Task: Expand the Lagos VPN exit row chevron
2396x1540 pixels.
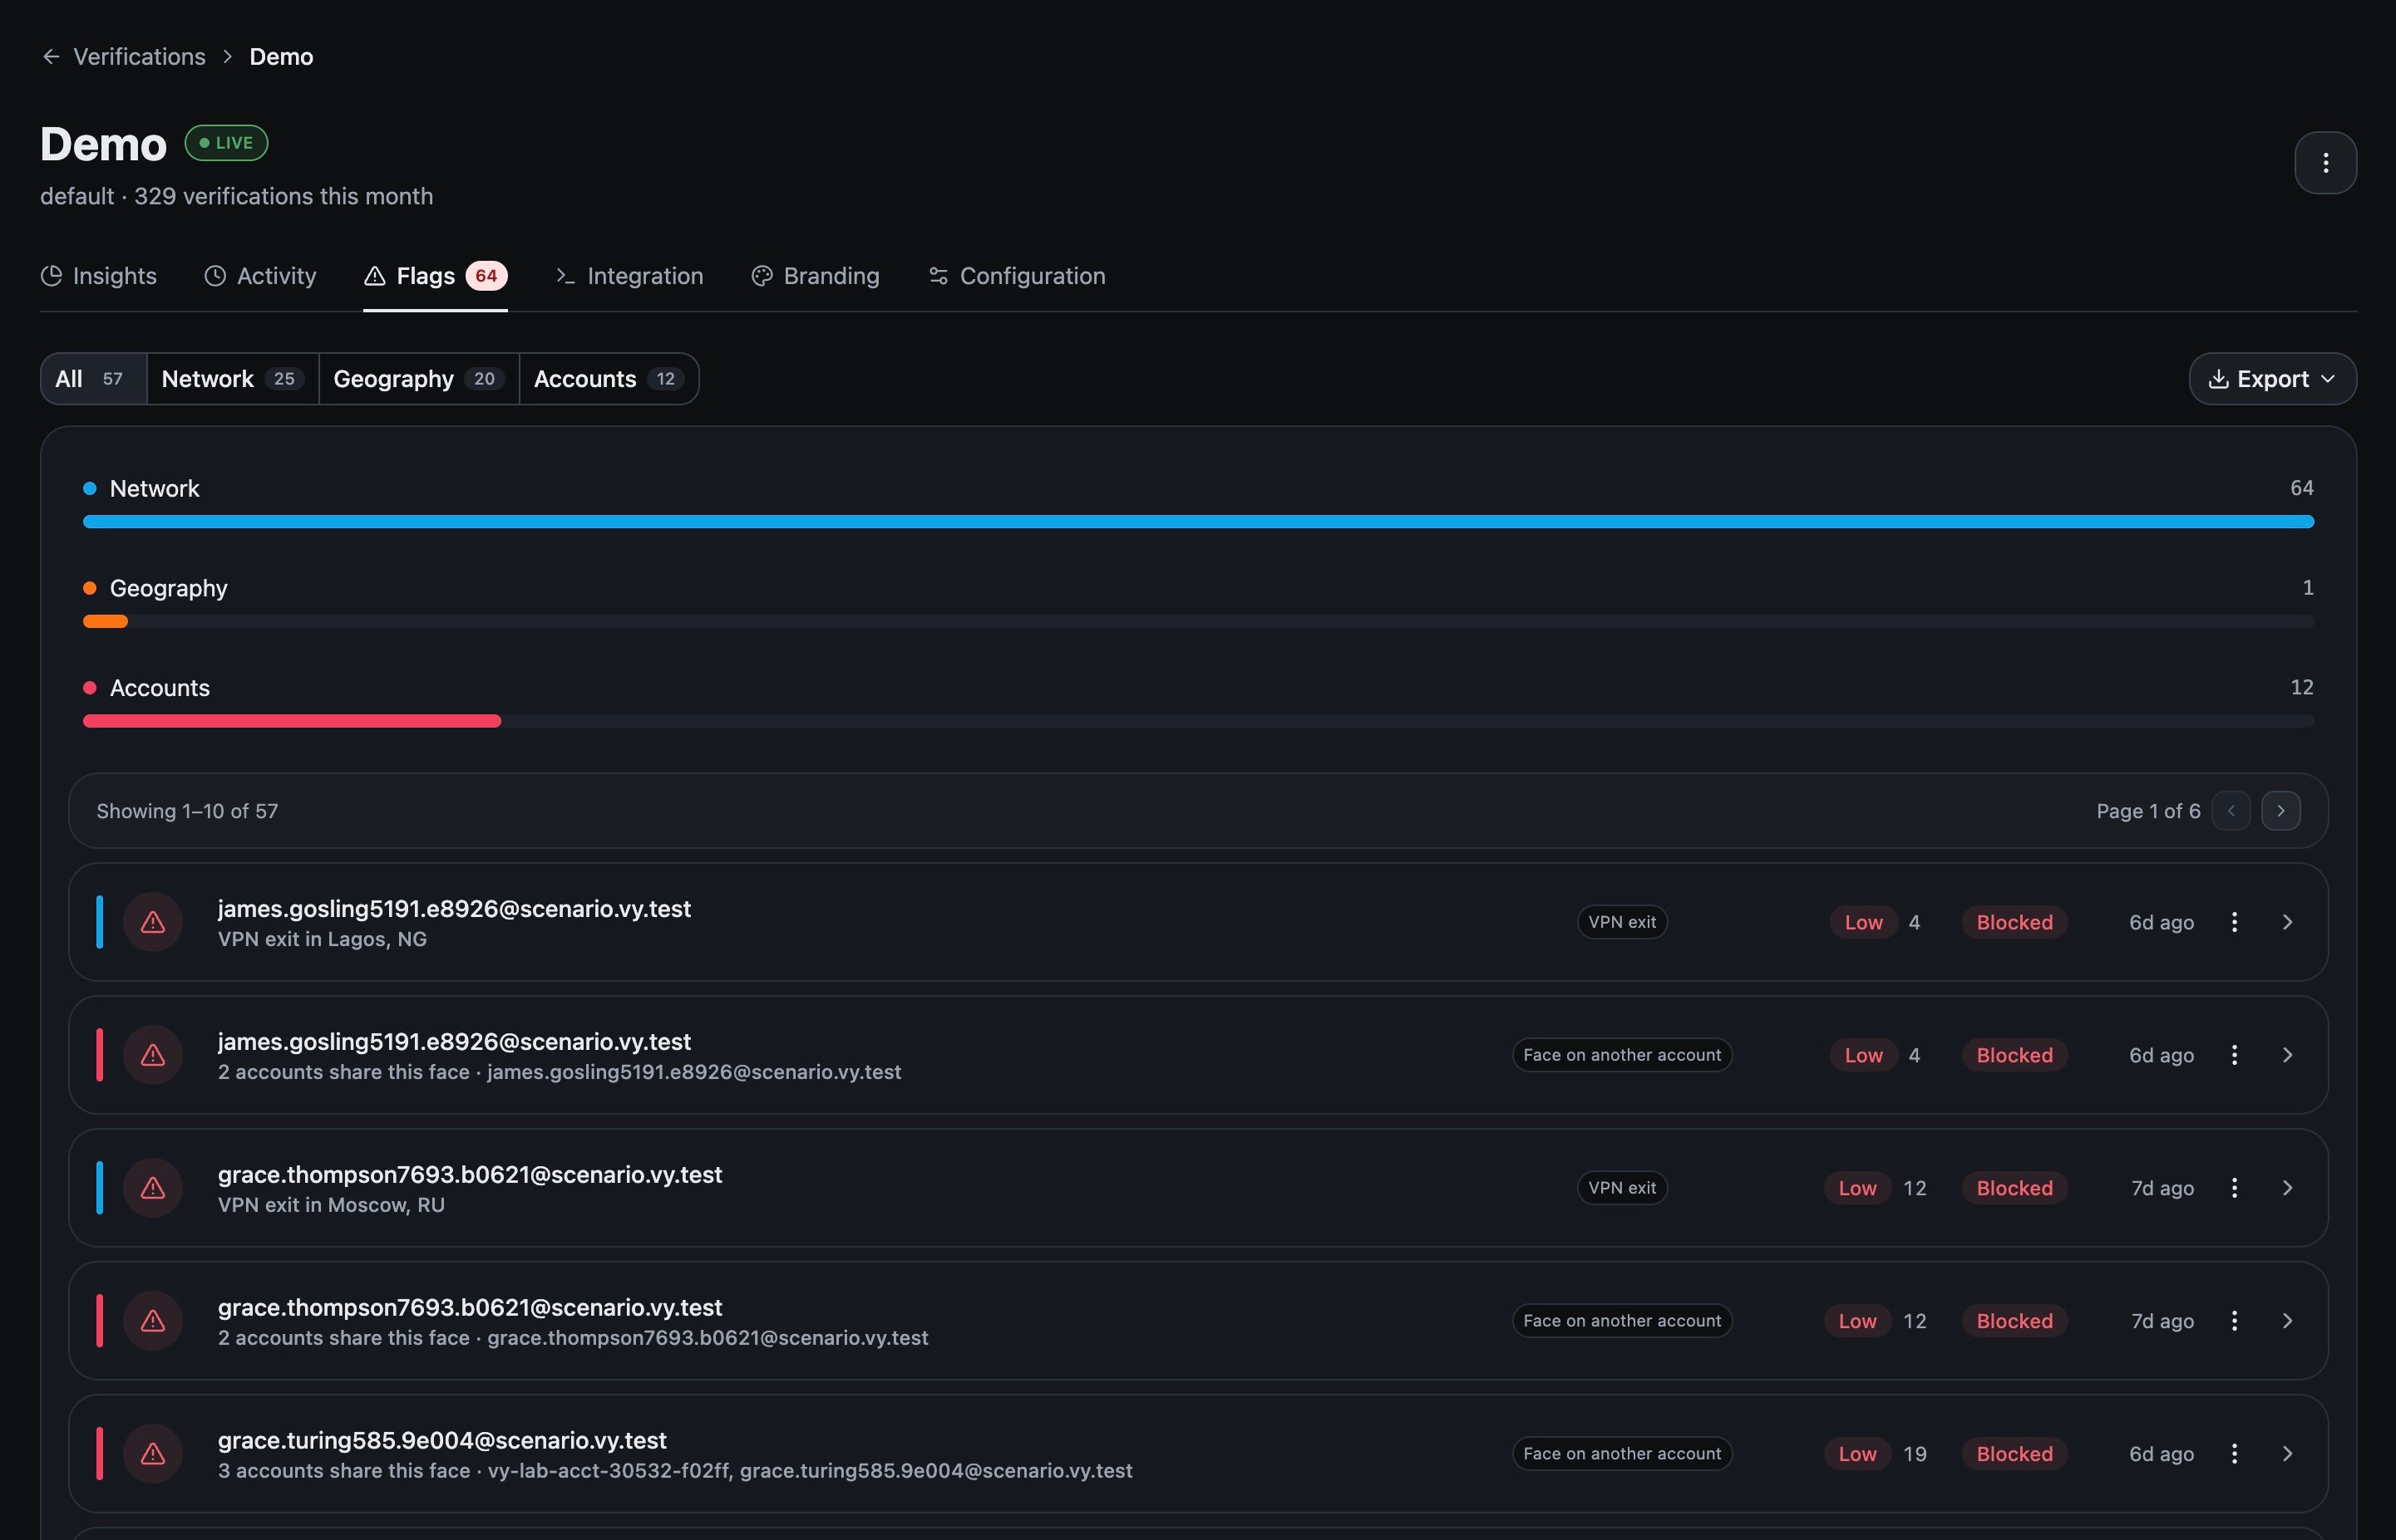Action: 2287,922
